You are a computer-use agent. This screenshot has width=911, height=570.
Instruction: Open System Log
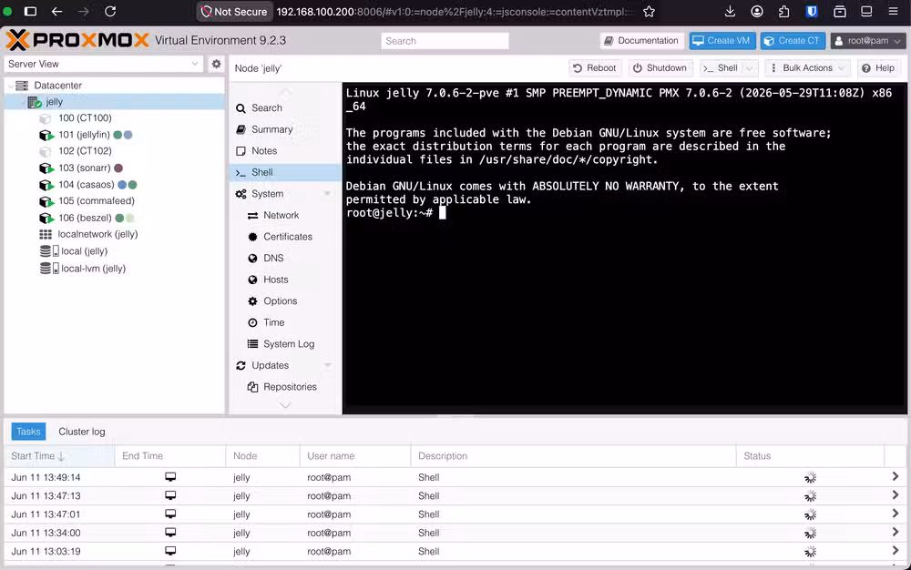[289, 344]
